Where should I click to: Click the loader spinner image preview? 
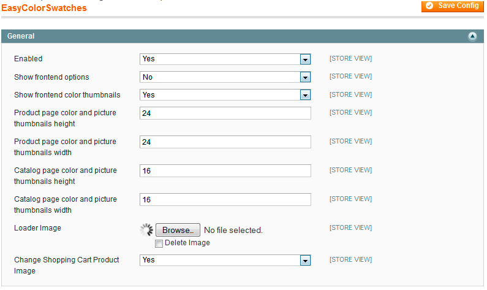146,230
